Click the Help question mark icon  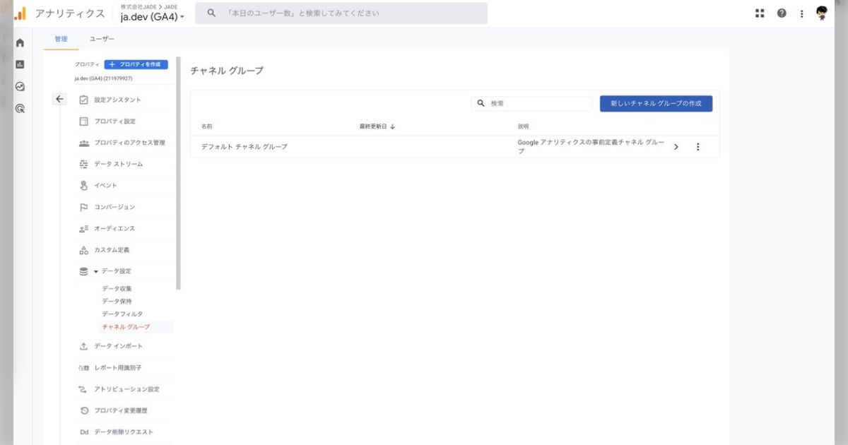point(782,13)
